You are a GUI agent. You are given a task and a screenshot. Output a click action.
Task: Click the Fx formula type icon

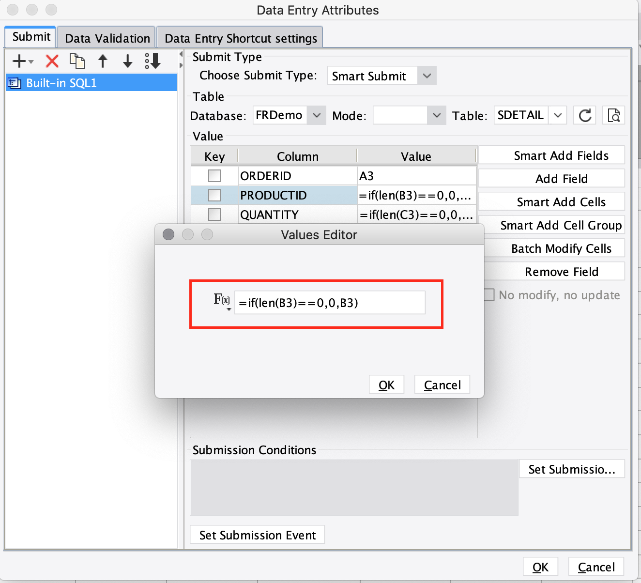pos(222,301)
